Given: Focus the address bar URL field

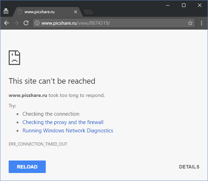Looking at the screenshot, I should 111,23.
